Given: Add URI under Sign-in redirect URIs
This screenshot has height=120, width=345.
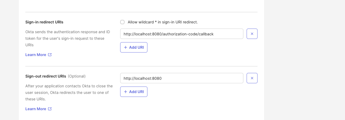Looking at the screenshot, I should (134, 47).
